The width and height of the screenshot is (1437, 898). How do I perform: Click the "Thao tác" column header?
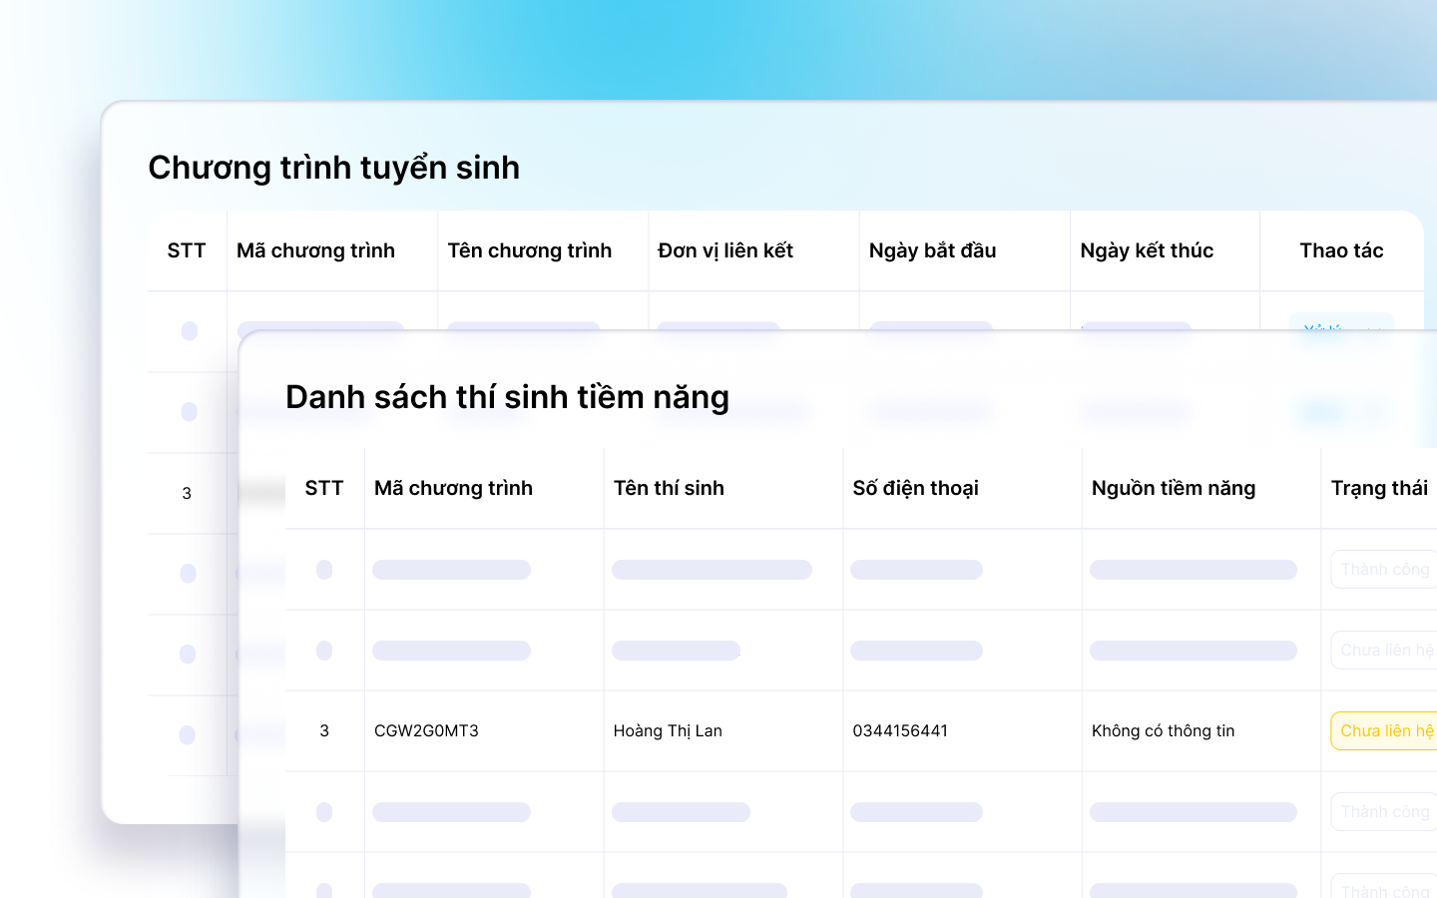pos(1341,250)
